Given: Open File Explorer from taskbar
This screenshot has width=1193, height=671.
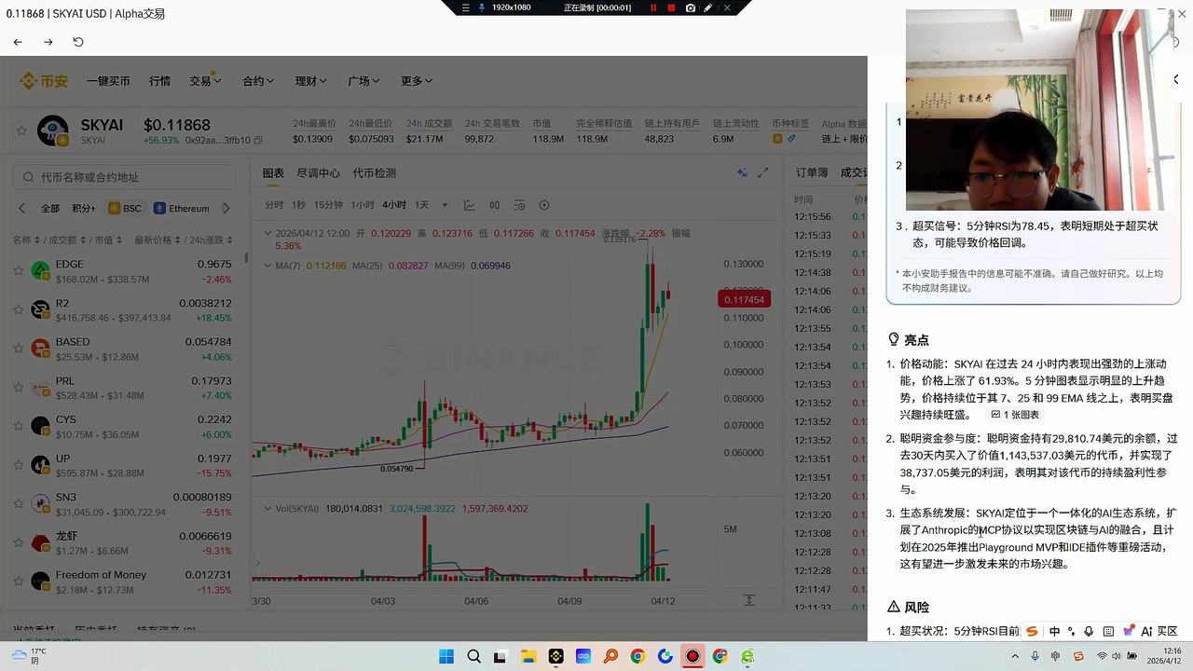Looking at the screenshot, I should 528,656.
